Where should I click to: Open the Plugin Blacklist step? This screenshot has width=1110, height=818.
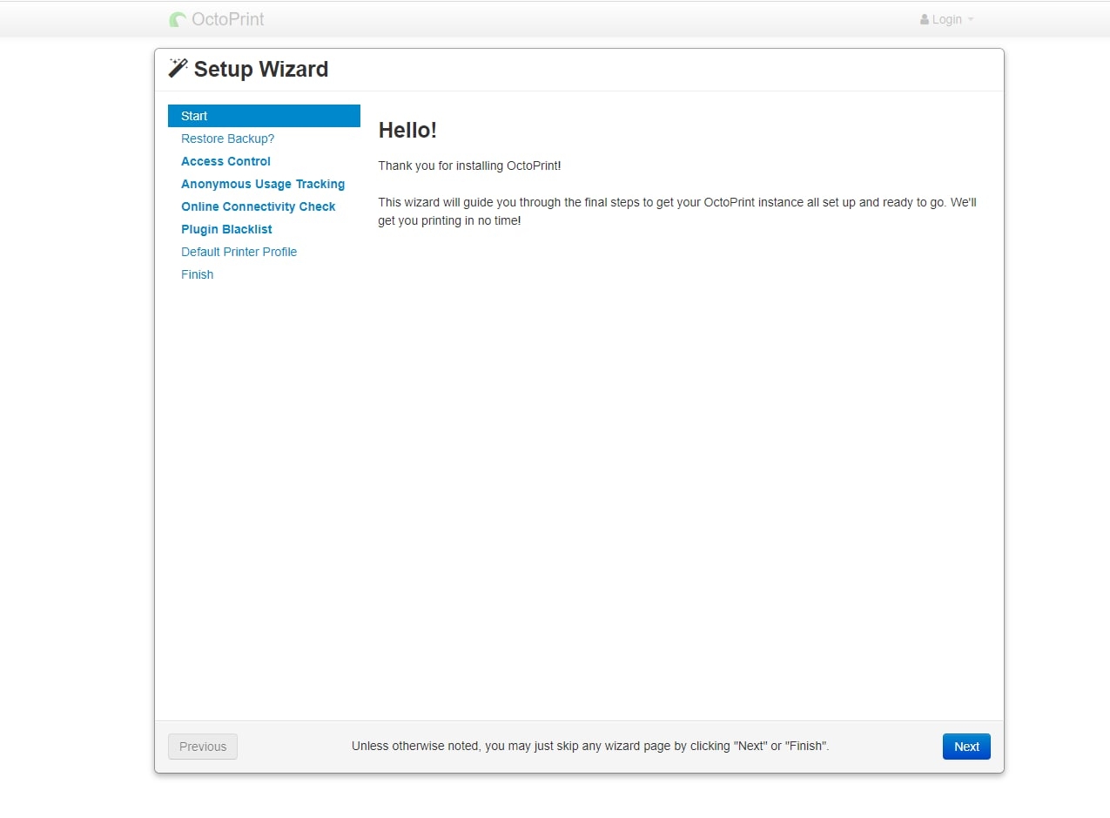[226, 229]
